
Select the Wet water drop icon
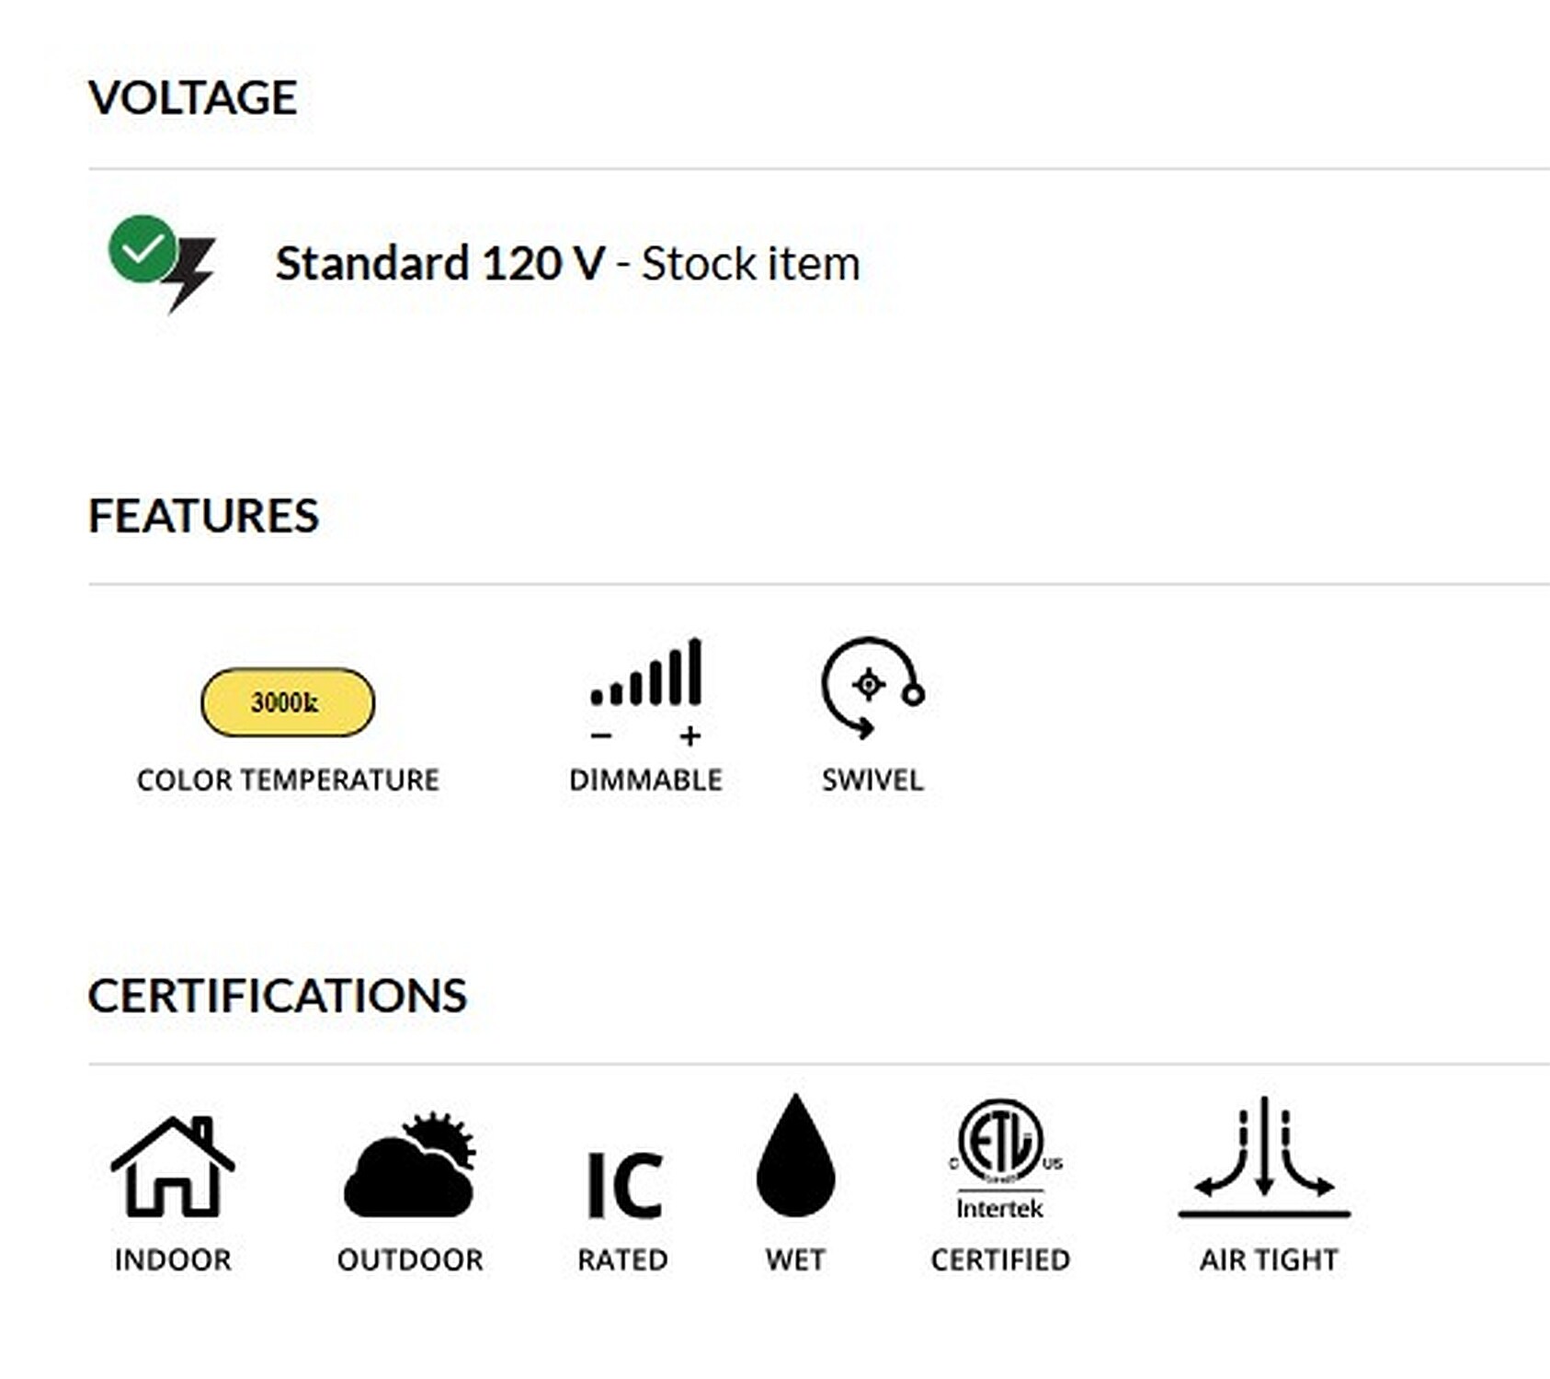tap(796, 1156)
